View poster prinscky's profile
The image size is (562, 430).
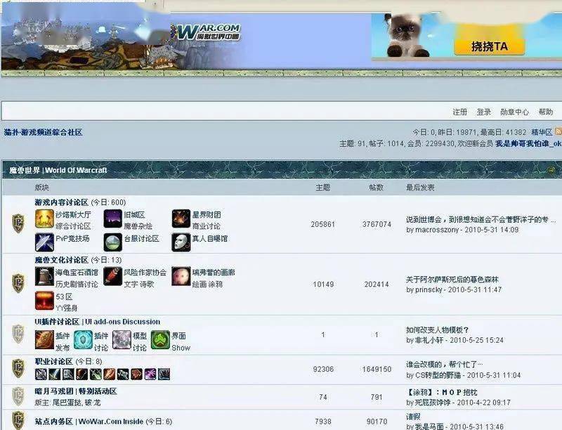tap(429, 289)
